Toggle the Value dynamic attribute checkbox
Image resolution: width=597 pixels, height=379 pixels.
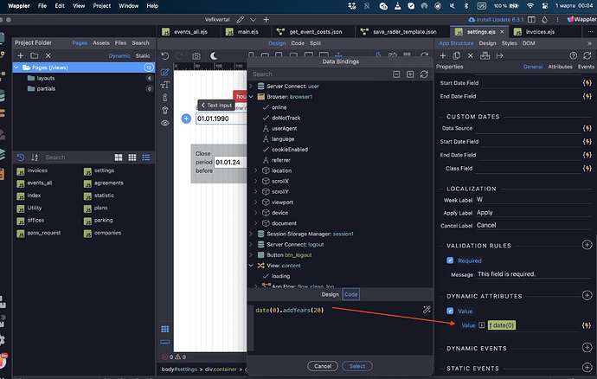(x=450, y=311)
